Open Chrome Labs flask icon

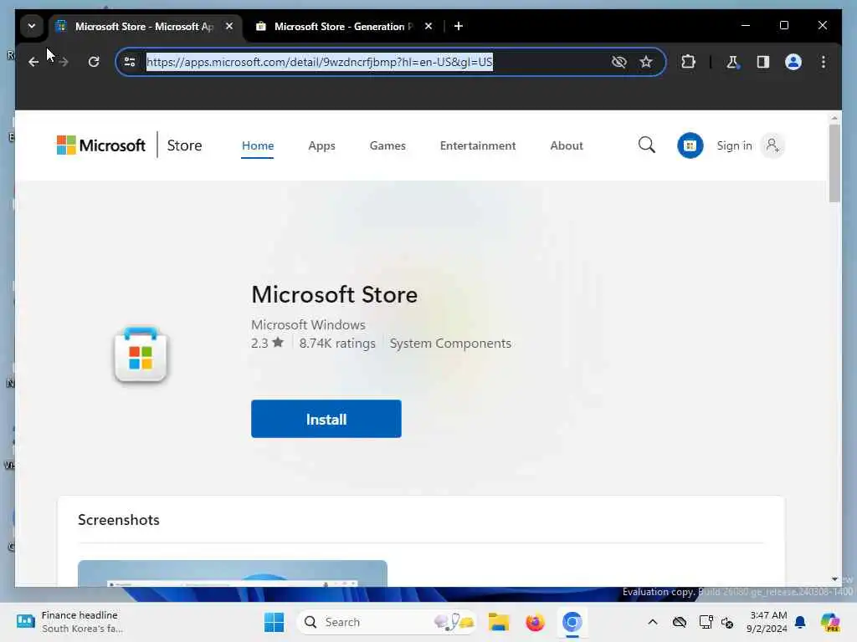[732, 62]
